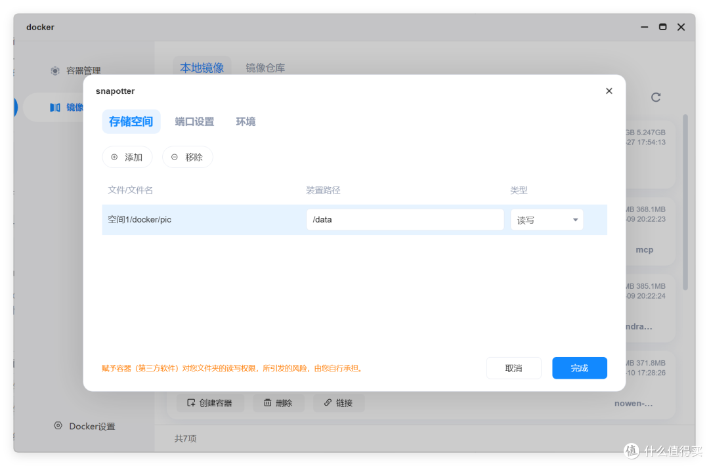Open the 读写 type dropdown

click(547, 220)
